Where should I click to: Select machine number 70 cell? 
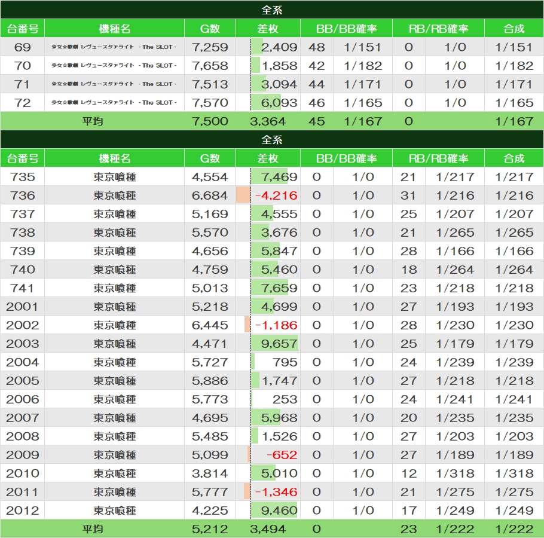pos(23,66)
